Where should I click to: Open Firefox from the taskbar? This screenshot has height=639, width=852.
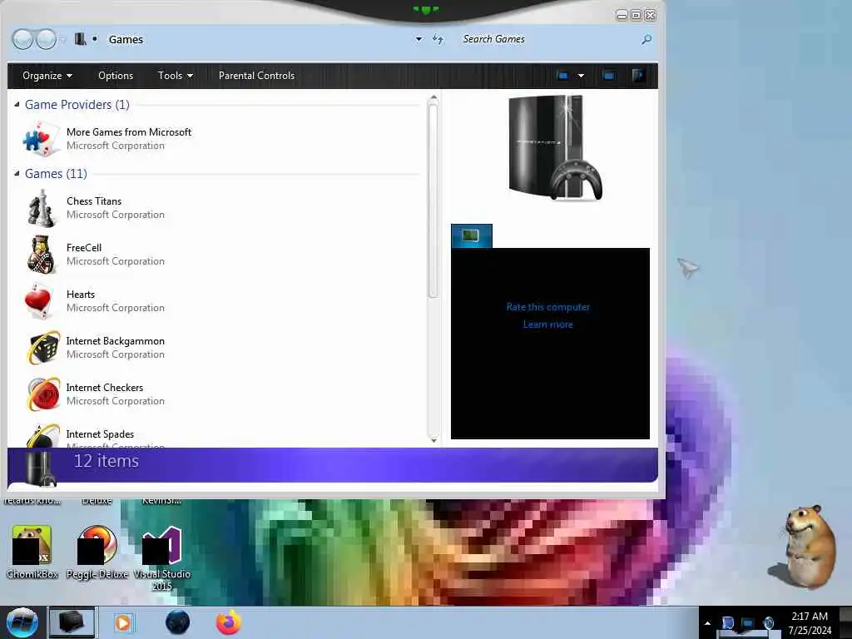228,622
